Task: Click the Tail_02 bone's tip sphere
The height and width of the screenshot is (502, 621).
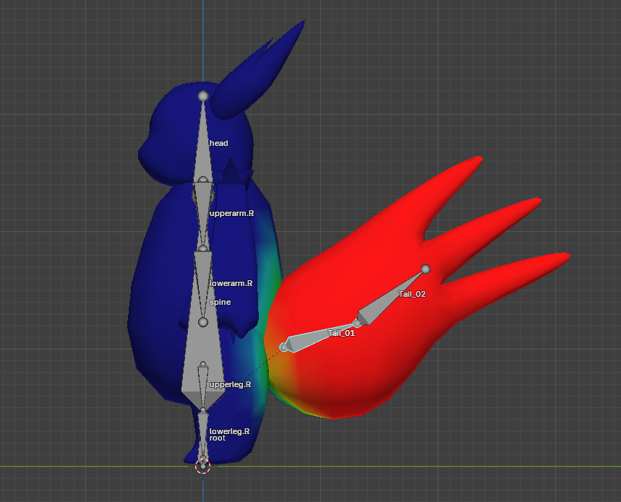Action: click(x=426, y=269)
